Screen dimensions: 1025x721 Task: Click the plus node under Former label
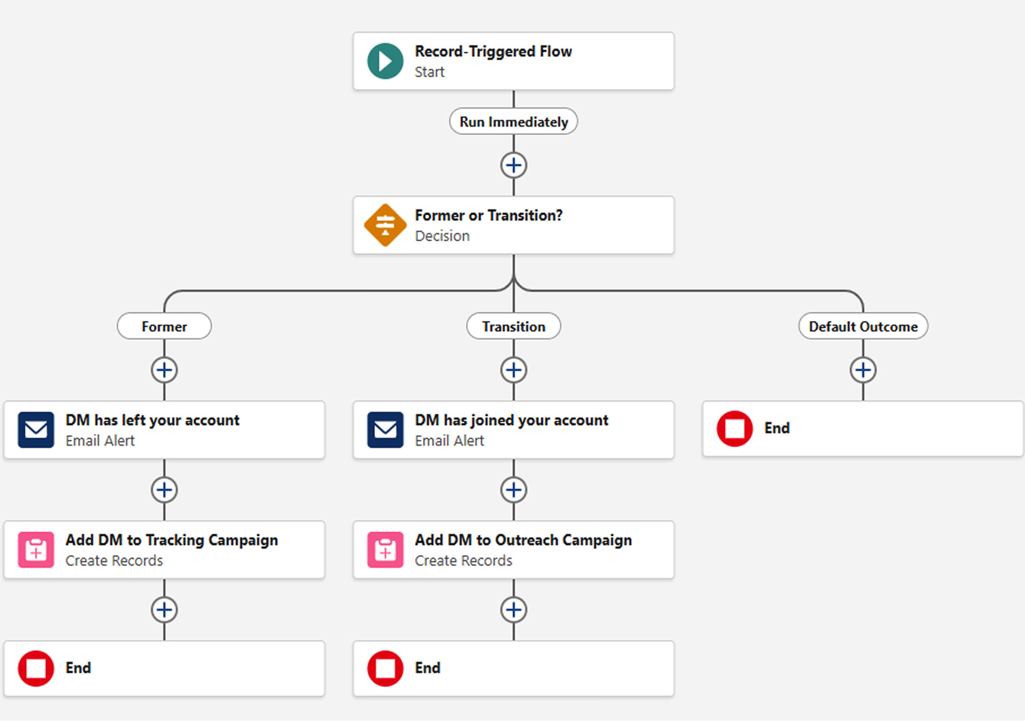click(164, 369)
